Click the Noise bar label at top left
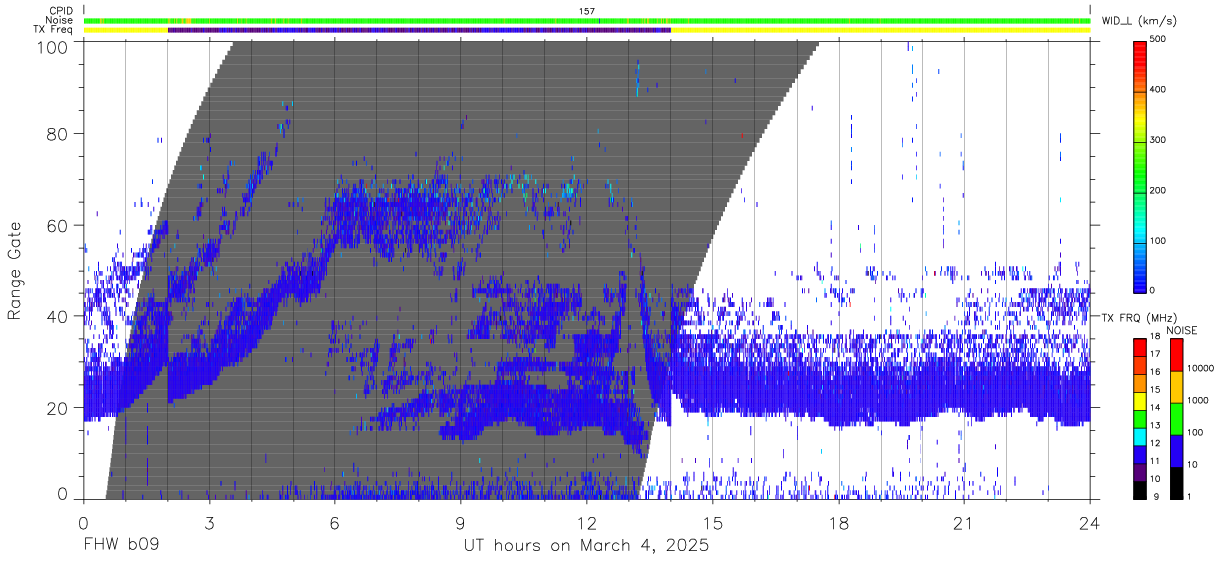The width and height of the screenshot is (1226, 566). (58, 20)
